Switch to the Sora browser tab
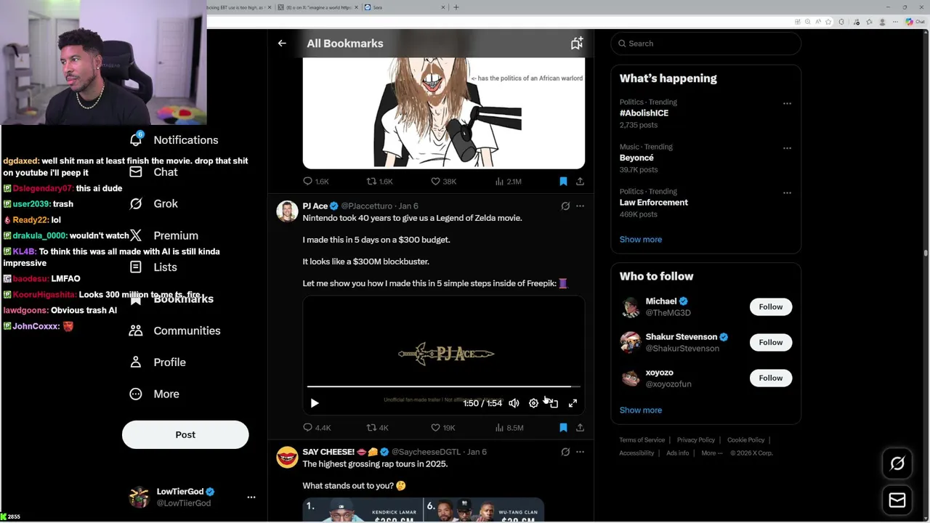The width and height of the screenshot is (930, 523). pyautogui.click(x=404, y=7)
